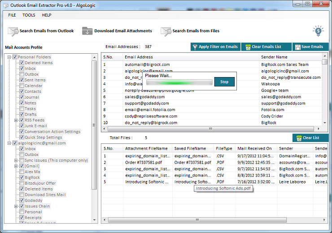Collapse the Personal Folders tree node
Screen dimensions: 332x233
[9, 57]
